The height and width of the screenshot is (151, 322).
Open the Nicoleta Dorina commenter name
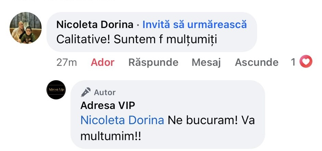95,25
